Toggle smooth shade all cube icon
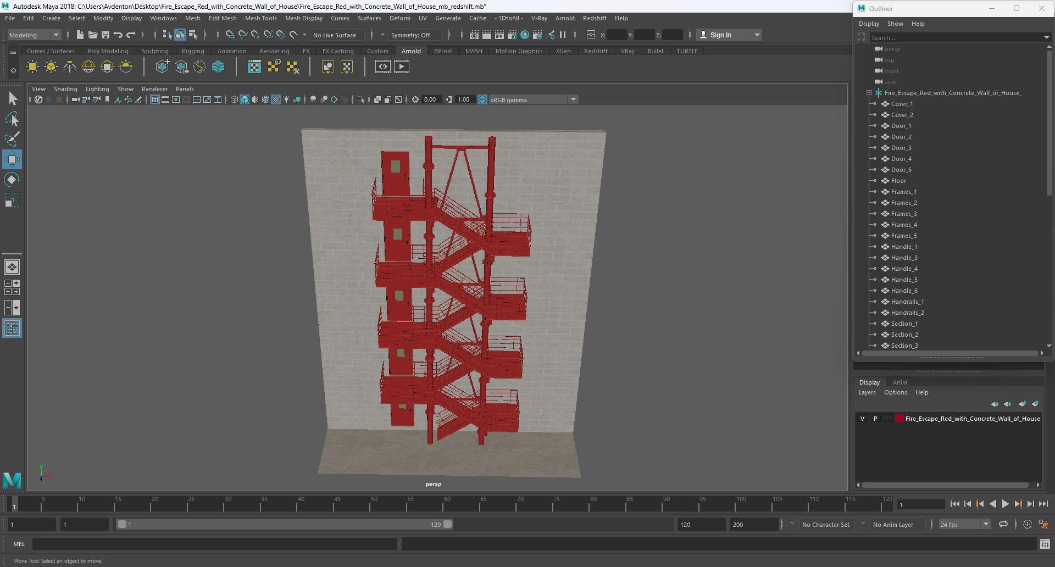This screenshot has height=567, width=1055. [245, 99]
